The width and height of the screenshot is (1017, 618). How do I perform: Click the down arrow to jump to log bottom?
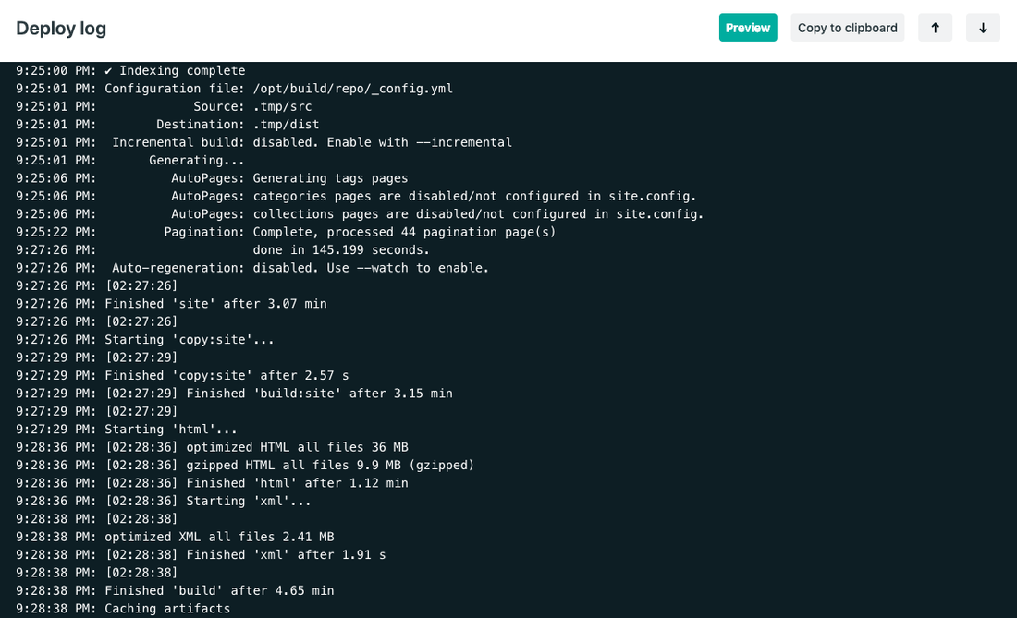point(983,28)
